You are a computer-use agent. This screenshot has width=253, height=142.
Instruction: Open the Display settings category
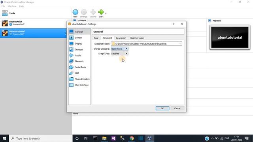pos(79,44)
